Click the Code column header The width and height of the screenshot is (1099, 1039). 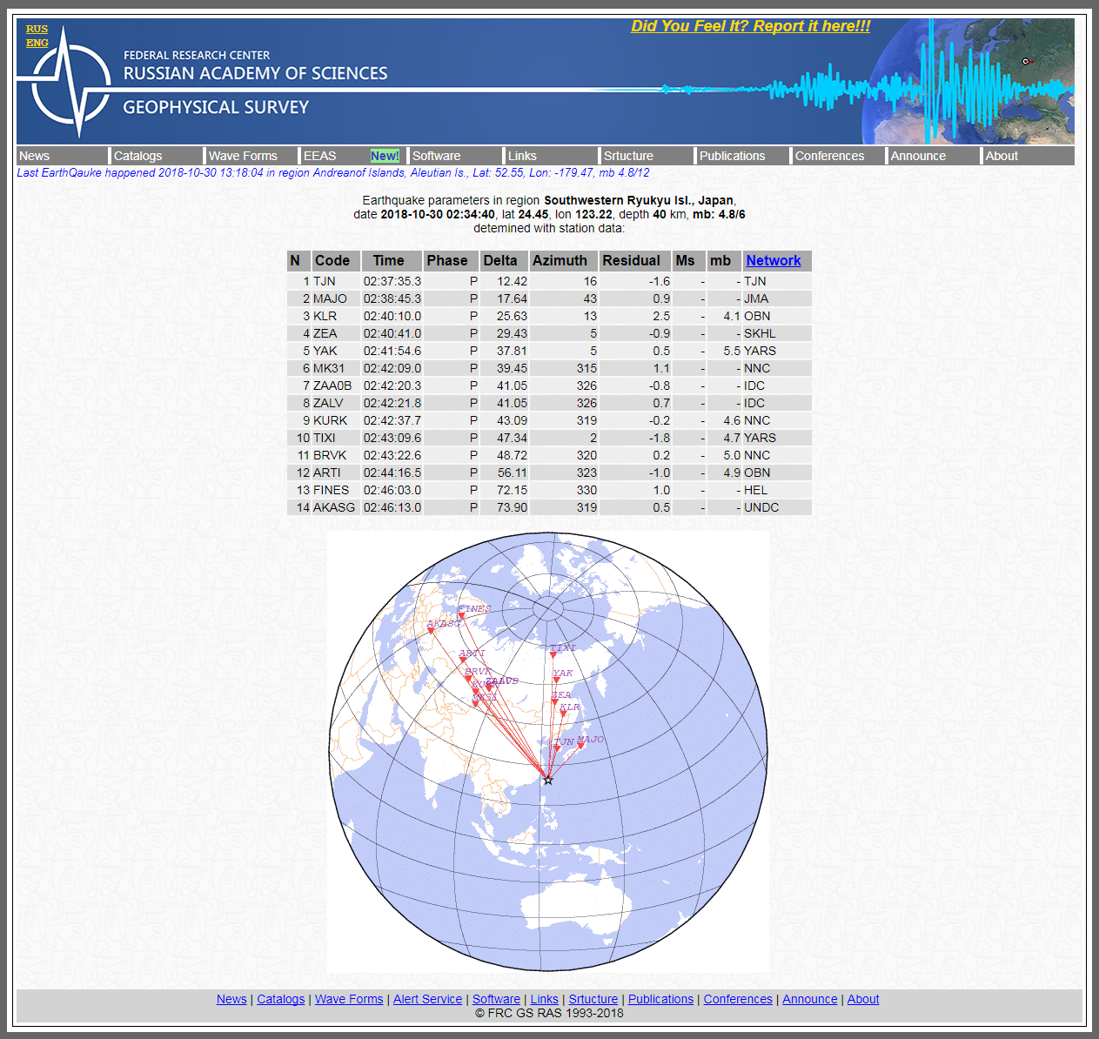coord(332,260)
